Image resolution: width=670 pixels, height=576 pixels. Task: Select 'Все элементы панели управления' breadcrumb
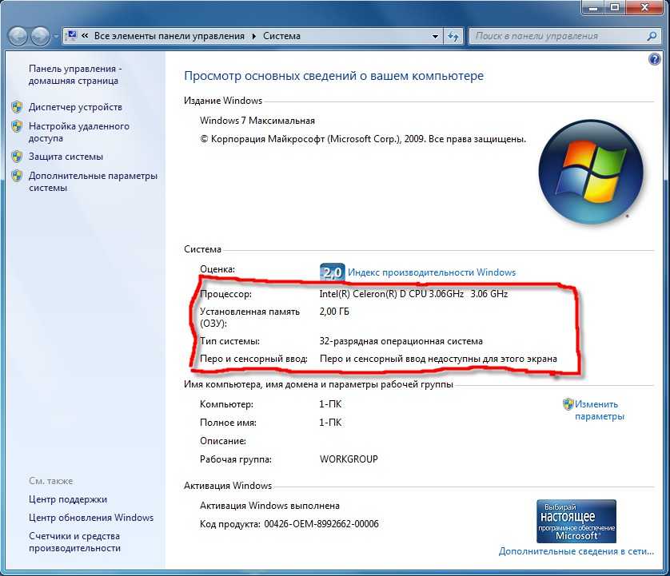tap(169, 36)
